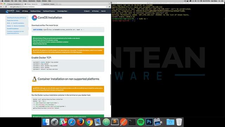Go to Home in the docs navbar

click(x=18, y=11)
